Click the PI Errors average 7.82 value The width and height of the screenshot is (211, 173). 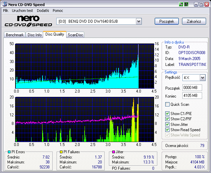[x=46, y=157]
